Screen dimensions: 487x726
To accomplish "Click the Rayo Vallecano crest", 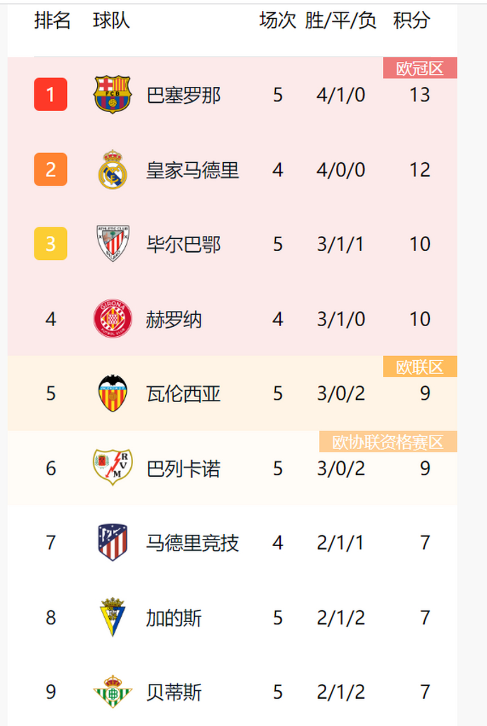I will (112, 468).
